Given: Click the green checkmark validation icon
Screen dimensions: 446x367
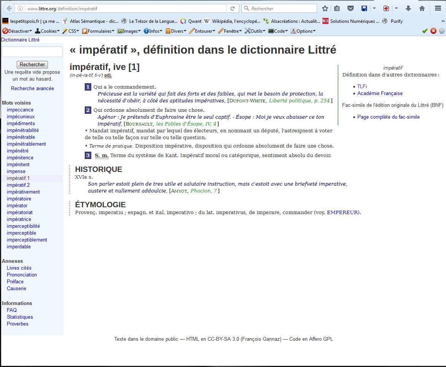Looking at the screenshot, I should [425, 31].
